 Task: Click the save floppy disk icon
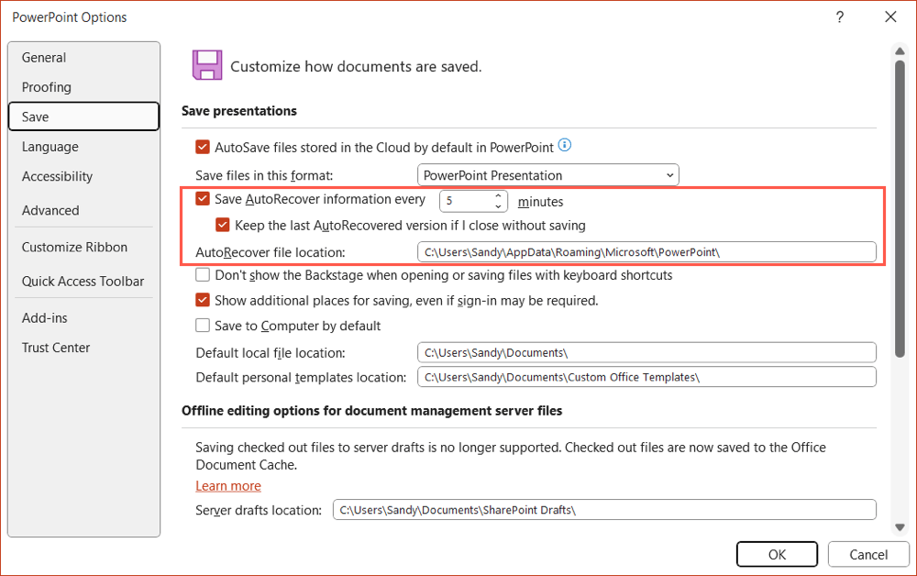pyautogui.click(x=207, y=65)
